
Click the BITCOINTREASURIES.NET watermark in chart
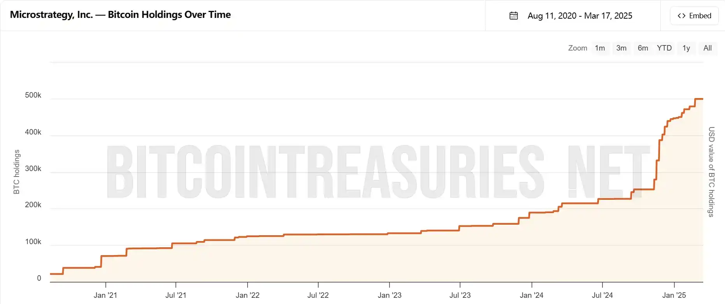click(x=377, y=172)
